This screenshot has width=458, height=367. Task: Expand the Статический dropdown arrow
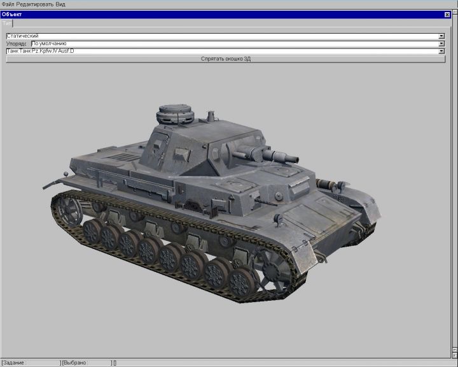(441, 36)
